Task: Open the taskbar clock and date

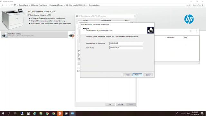Action: pyautogui.click(x=195, y=113)
